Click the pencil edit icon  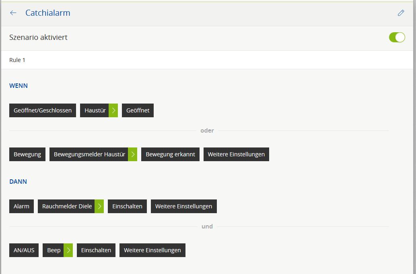(x=401, y=13)
